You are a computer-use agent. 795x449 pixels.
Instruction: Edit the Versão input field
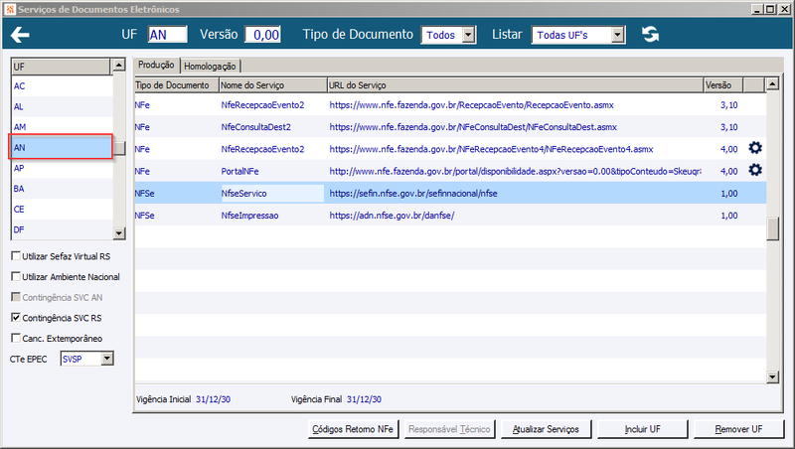pyautogui.click(x=262, y=35)
